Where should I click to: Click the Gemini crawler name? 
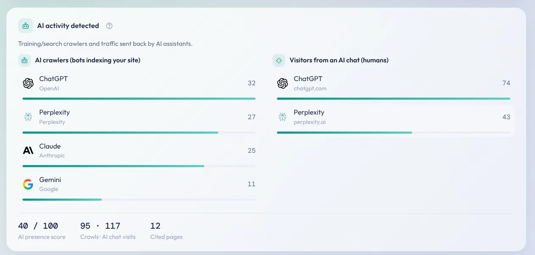pyautogui.click(x=50, y=180)
